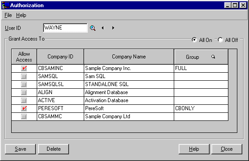Select the All On radio button

pos(194,40)
